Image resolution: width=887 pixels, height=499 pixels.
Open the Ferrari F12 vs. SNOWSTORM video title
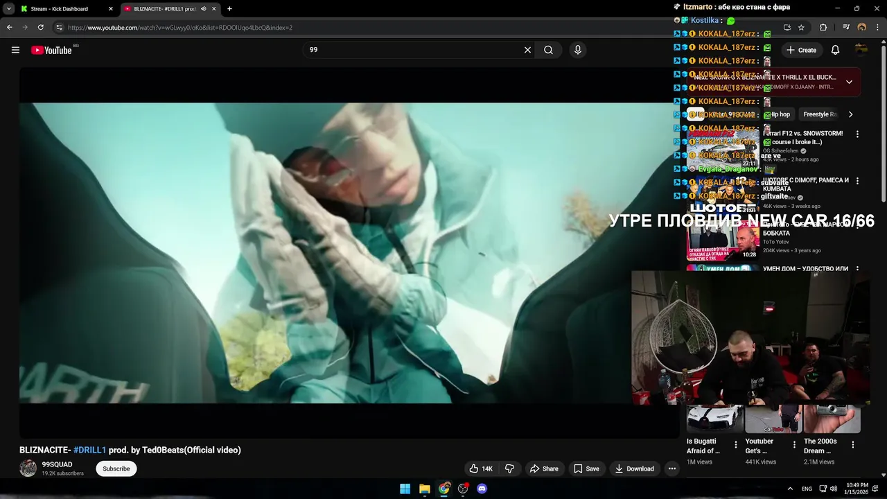coord(804,137)
